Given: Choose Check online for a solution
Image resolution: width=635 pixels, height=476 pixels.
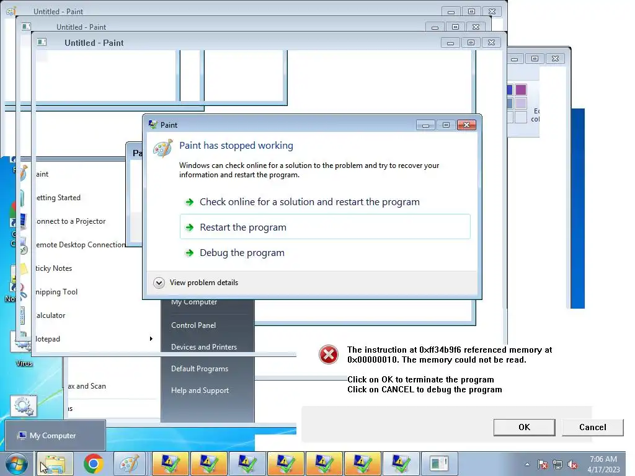Looking at the screenshot, I should (x=309, y=201).
